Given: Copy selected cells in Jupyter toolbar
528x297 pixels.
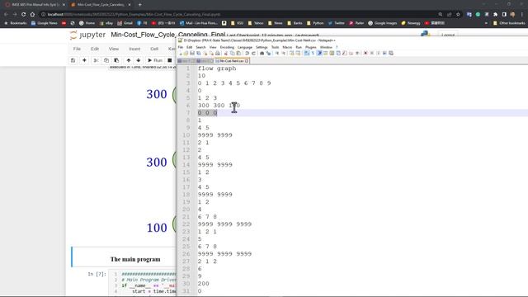Looking at the screenshot, I should (x=106, y=60).
